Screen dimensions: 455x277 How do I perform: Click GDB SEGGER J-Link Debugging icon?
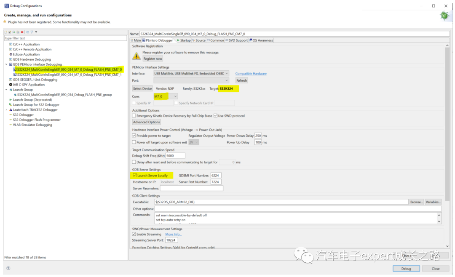tap(11, 80)
